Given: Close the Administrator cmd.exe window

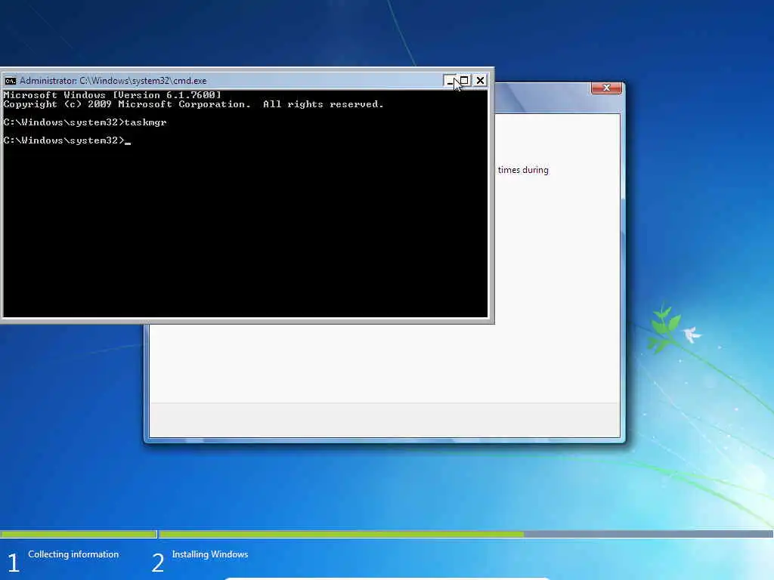Looking at the screenshot, I should coord(480,80).
